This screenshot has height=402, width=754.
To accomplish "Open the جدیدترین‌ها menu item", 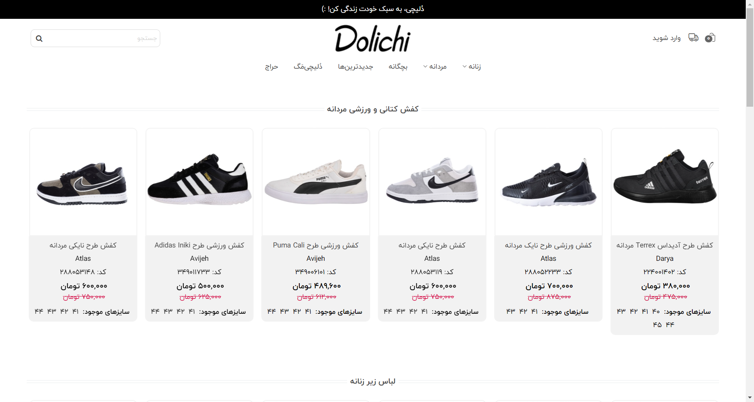I will coord(355,67).
